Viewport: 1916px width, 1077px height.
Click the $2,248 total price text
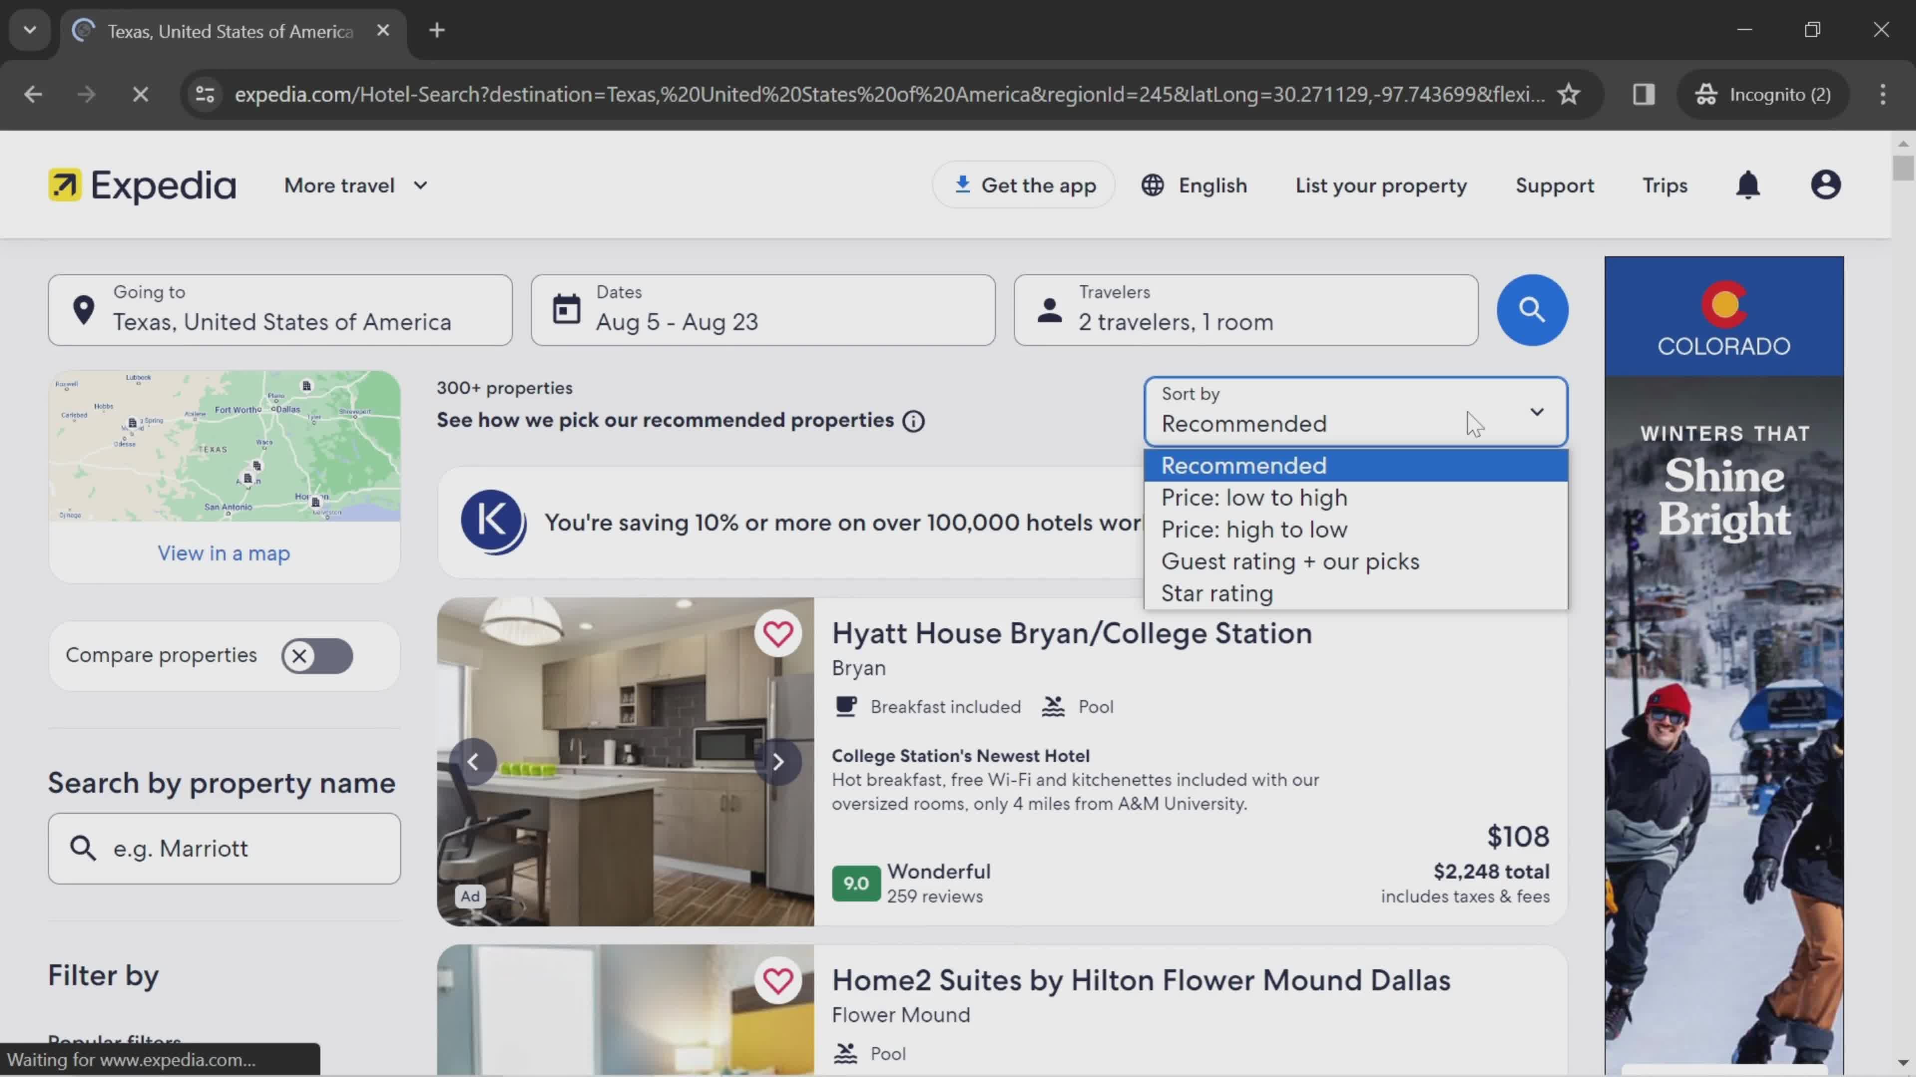(1491, 871)
